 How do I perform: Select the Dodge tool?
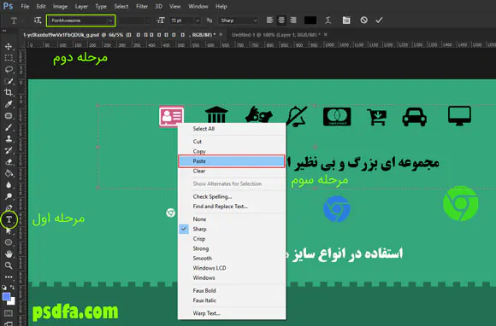click(9, 196)
